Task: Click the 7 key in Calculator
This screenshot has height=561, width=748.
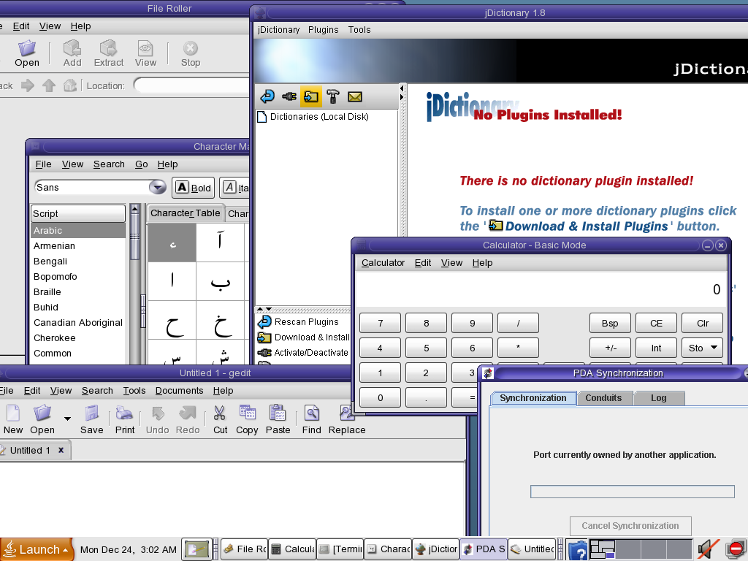Action: point(380,323)
